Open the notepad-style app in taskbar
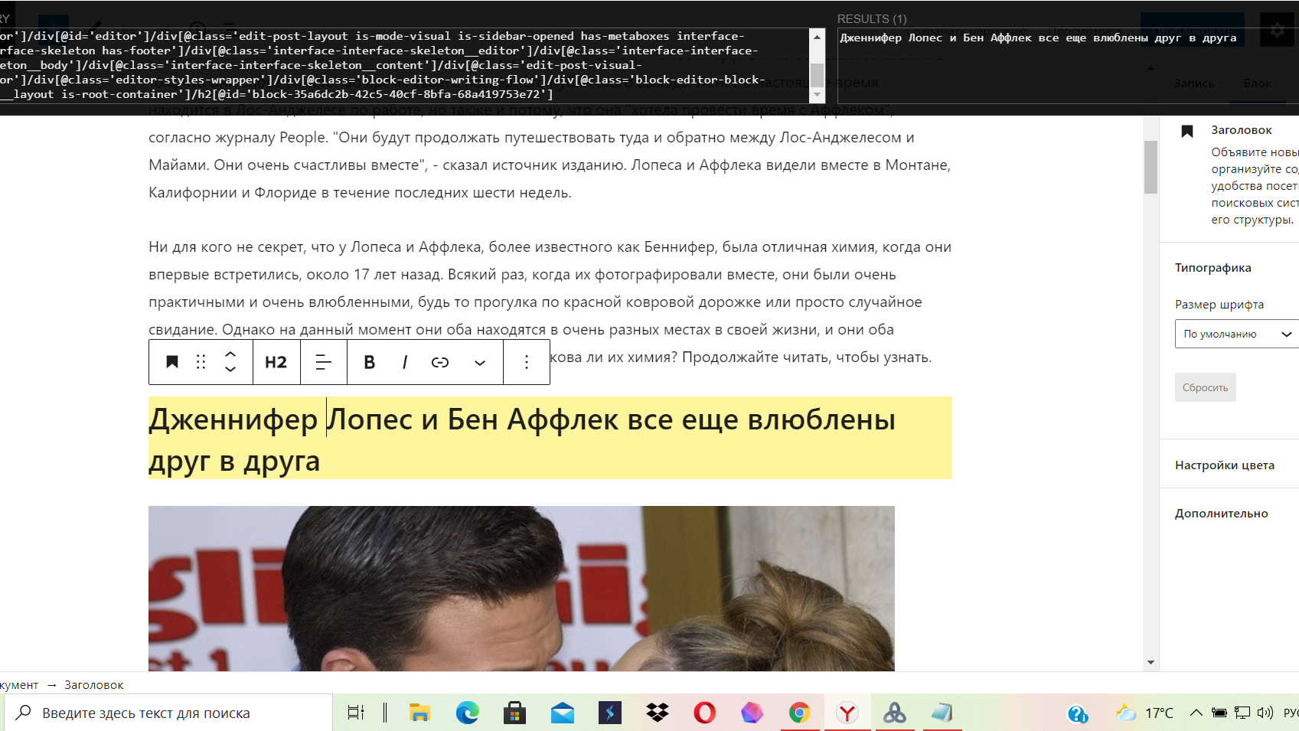The height and width of the screenshot is (731, 1299). pos(942,713)
